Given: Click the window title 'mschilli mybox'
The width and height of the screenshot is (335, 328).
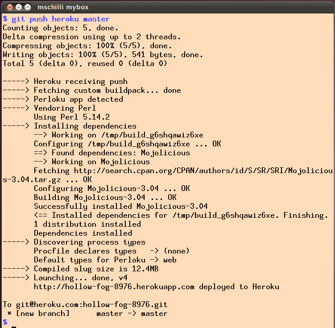Looking at the screenshot, I should (63, 7).
